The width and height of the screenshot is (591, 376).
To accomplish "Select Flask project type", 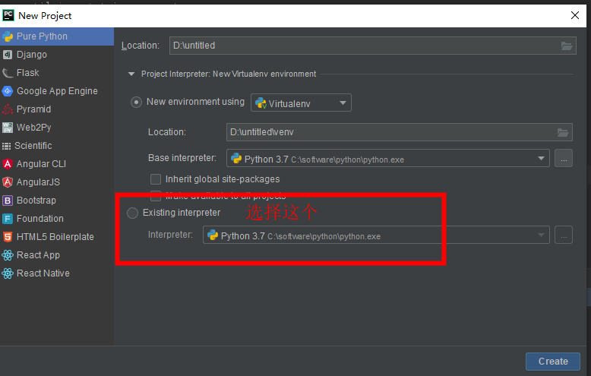I will coord(57,73).
